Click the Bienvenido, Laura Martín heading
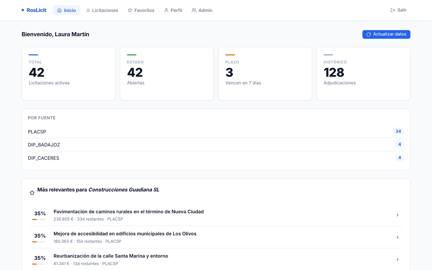The height and width of the screenshot is (270, 432). coord(55,34)
